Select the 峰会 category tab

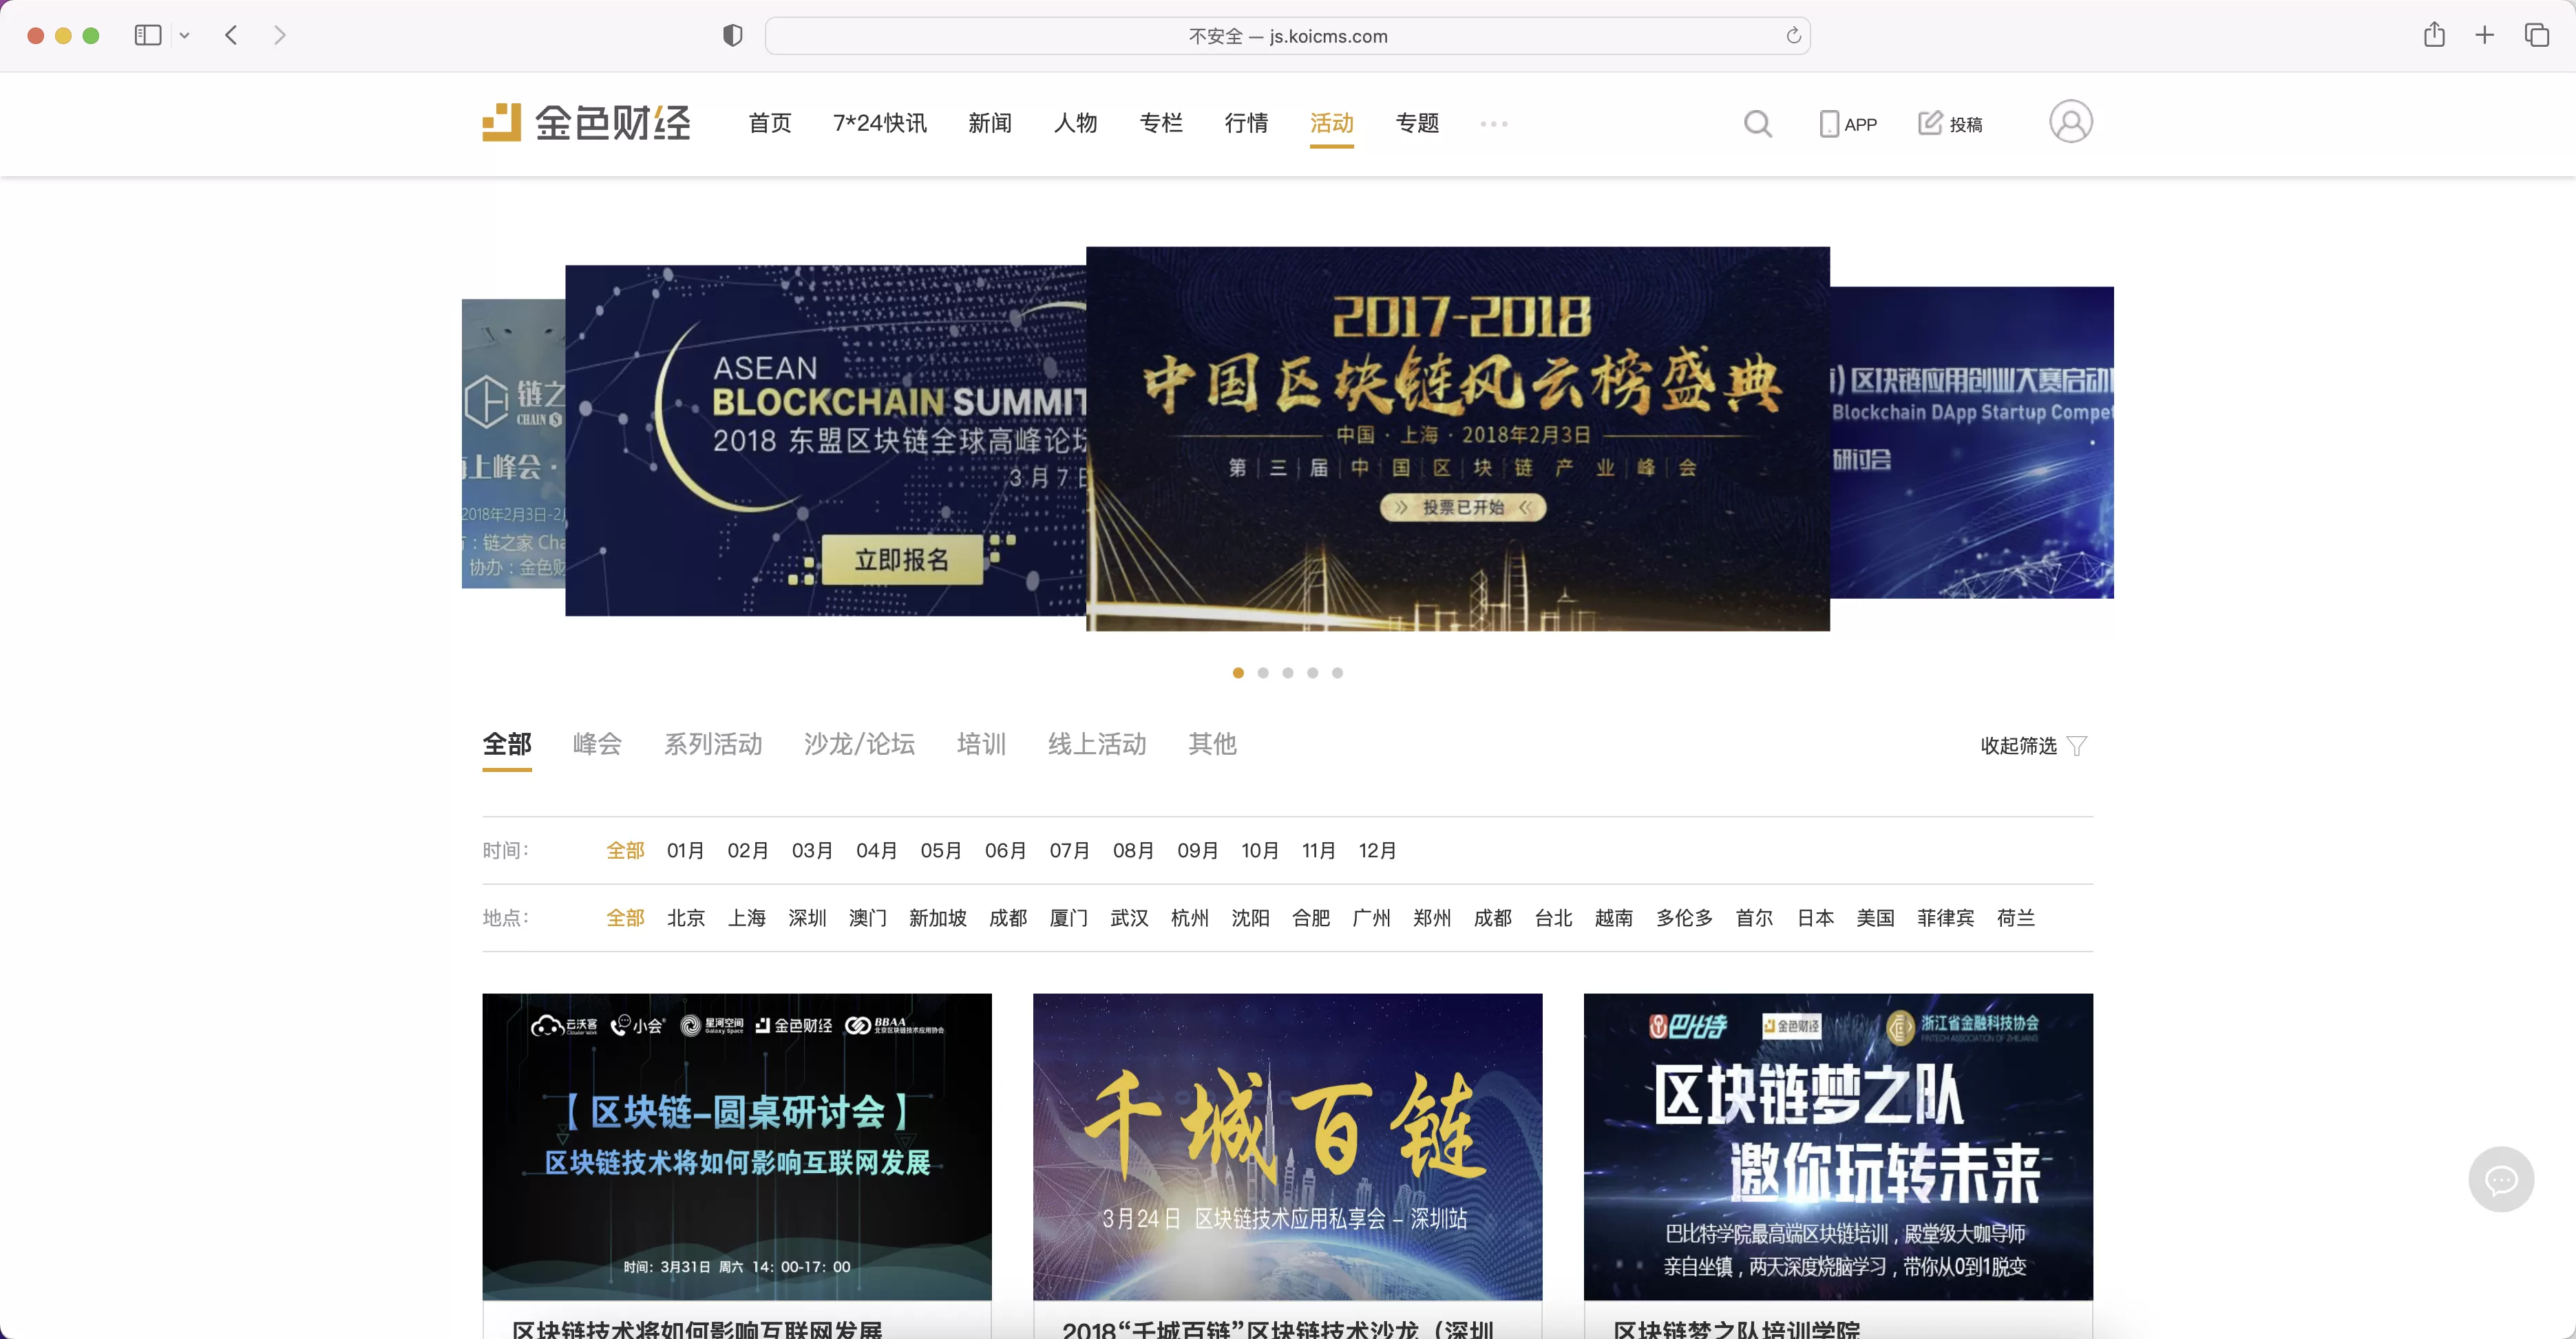pyautogui.click(x=598, y=743)
